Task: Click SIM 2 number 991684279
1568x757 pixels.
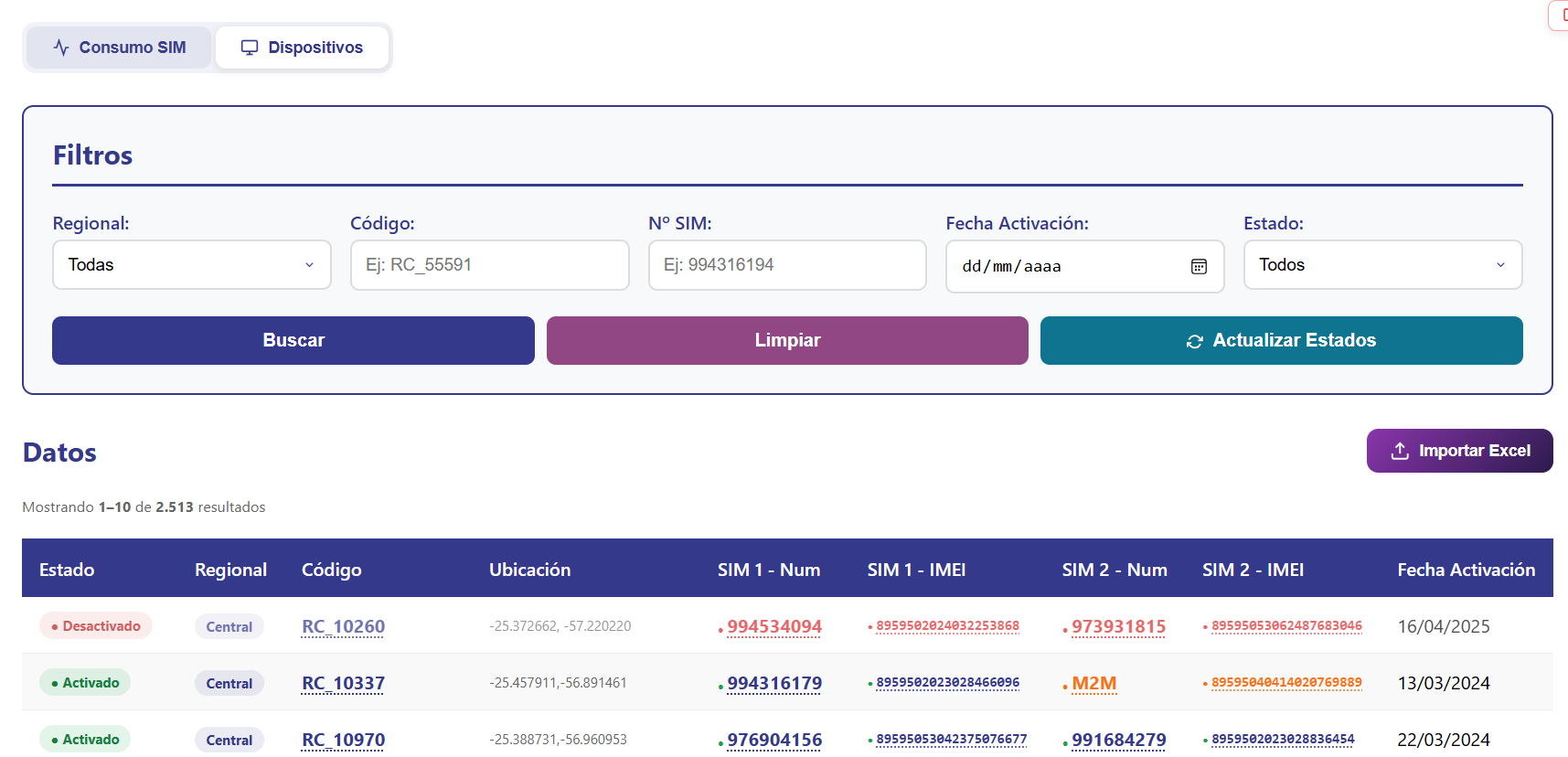Action: click(x=1118, y=740)
